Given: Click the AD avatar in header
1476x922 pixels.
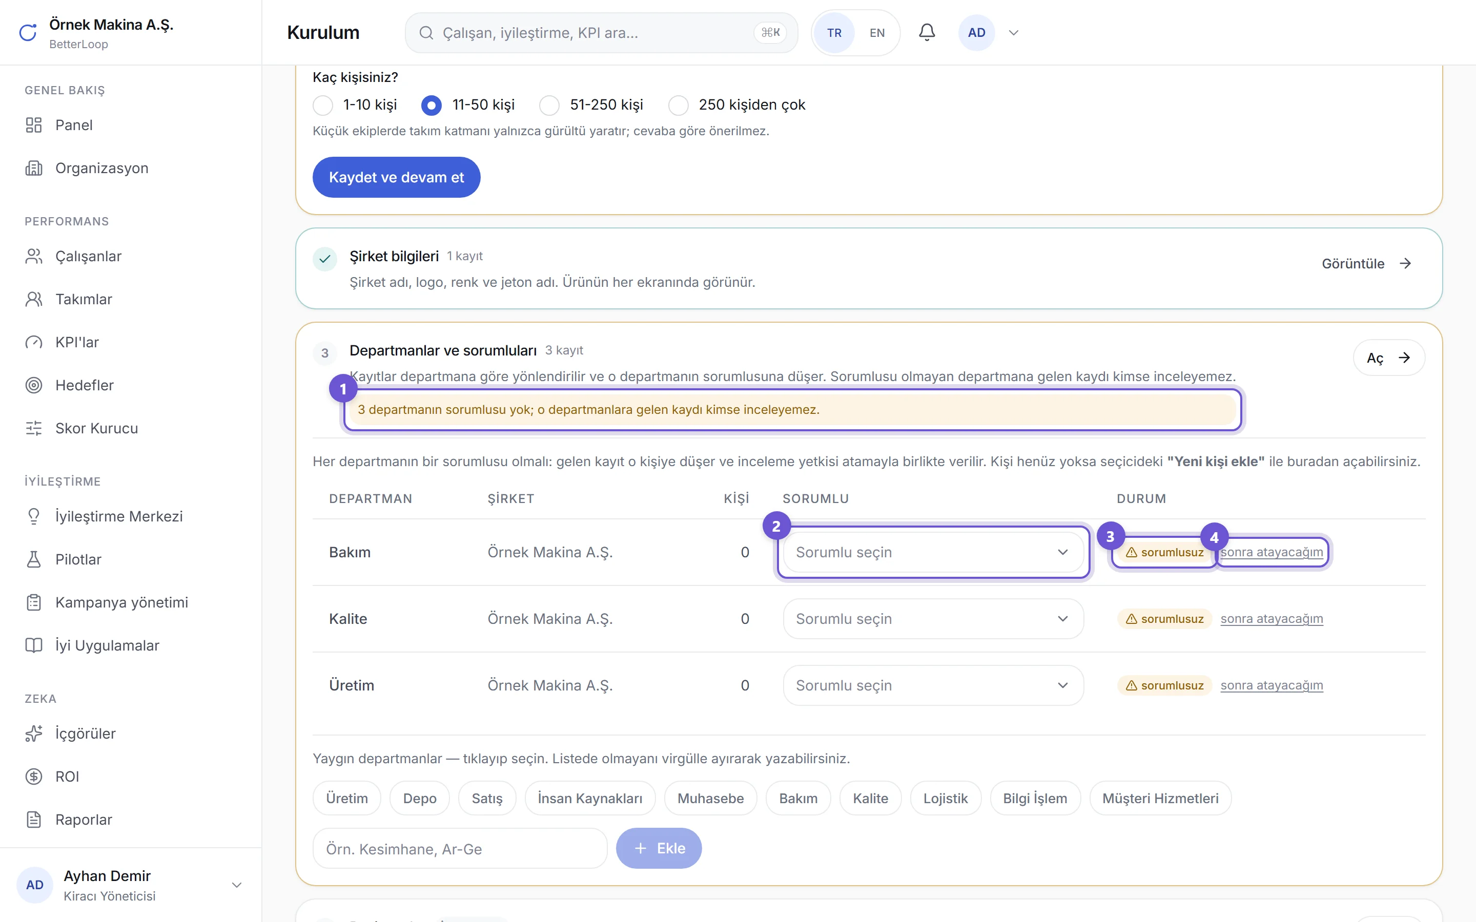Looking at the screenshot, I should tap(976, 33).
